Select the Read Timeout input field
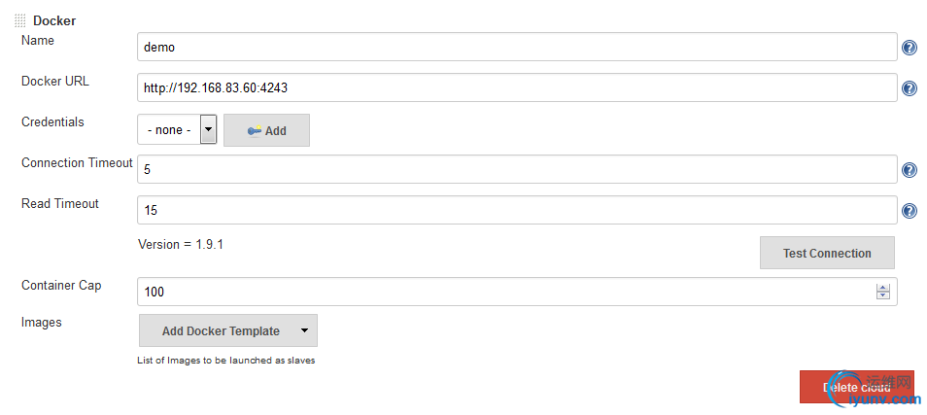 (517, 211)
